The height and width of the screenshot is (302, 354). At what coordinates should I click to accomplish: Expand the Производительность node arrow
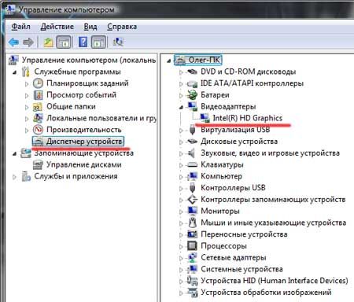27,130
